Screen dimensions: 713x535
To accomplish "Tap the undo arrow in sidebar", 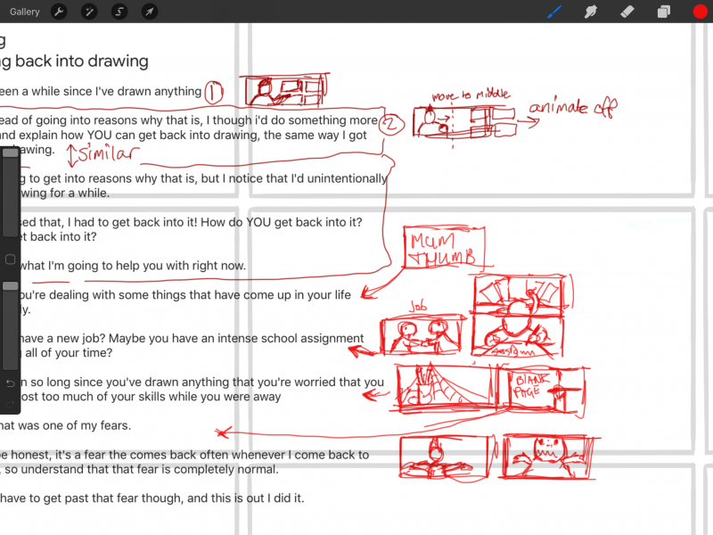I will (10, 383).
